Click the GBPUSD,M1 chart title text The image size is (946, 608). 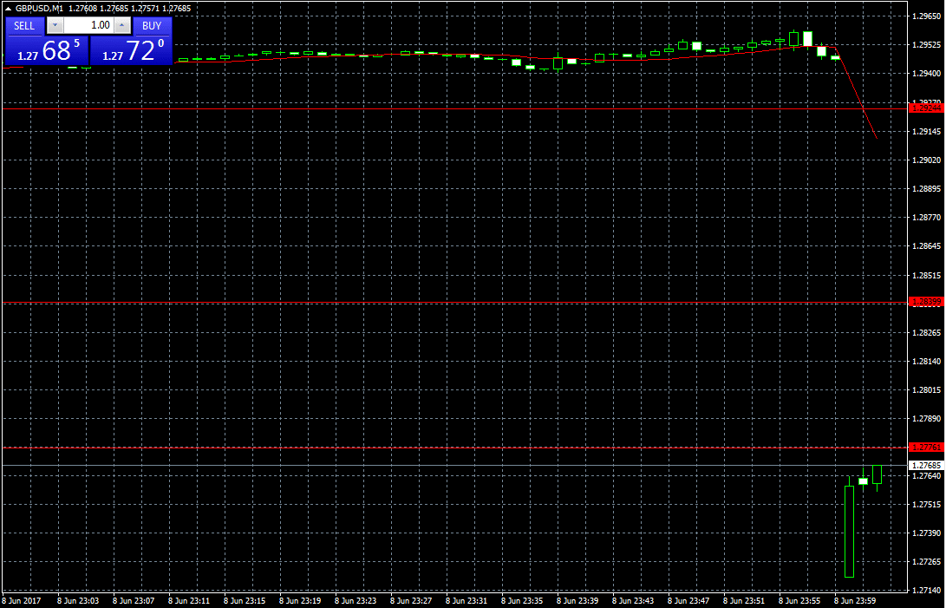39,9
